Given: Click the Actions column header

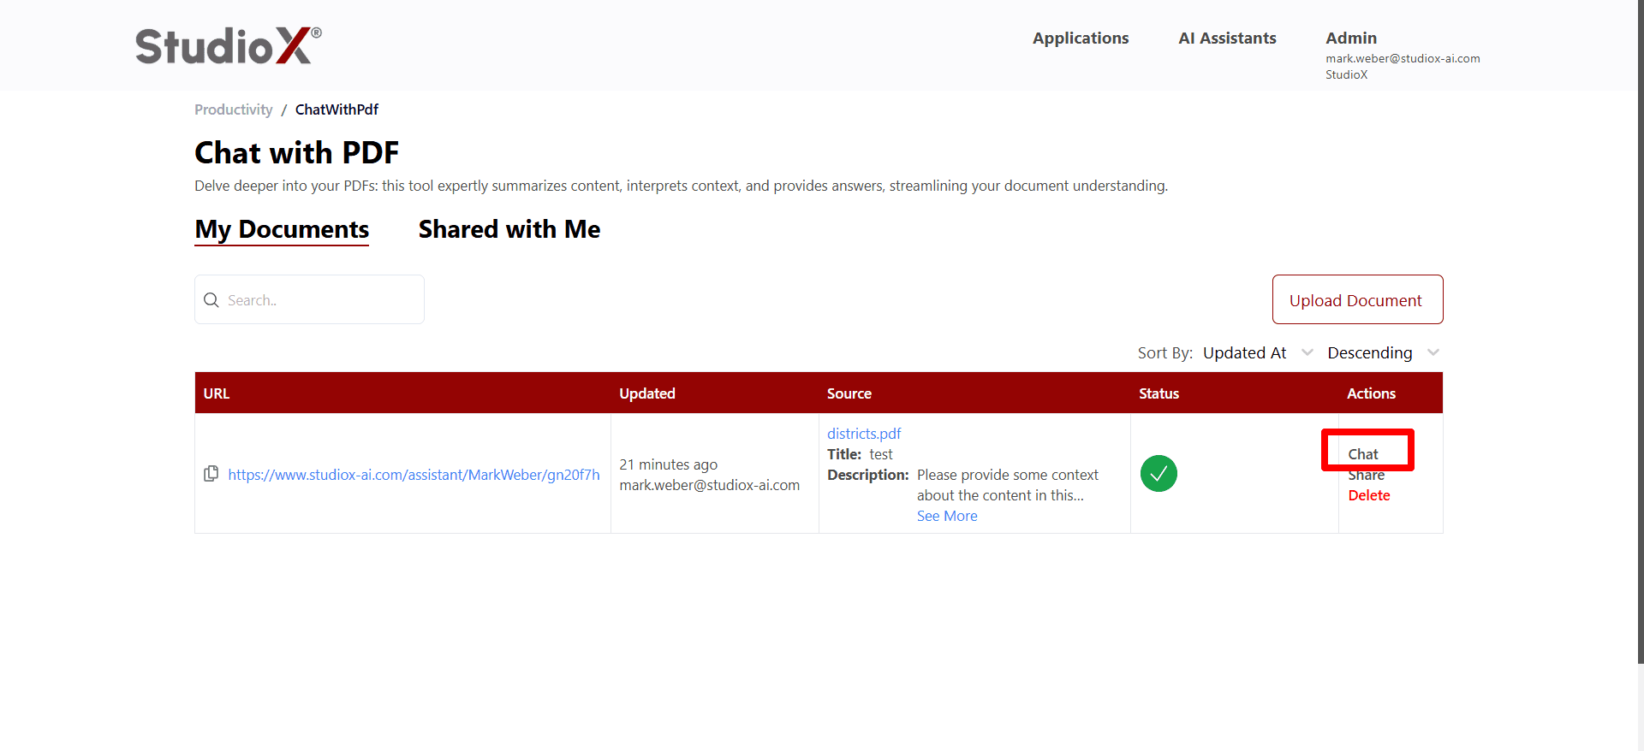Looking at the screenshot, I should [x=1371, y=393].
